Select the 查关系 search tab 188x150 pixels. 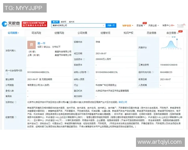point(71,22)
